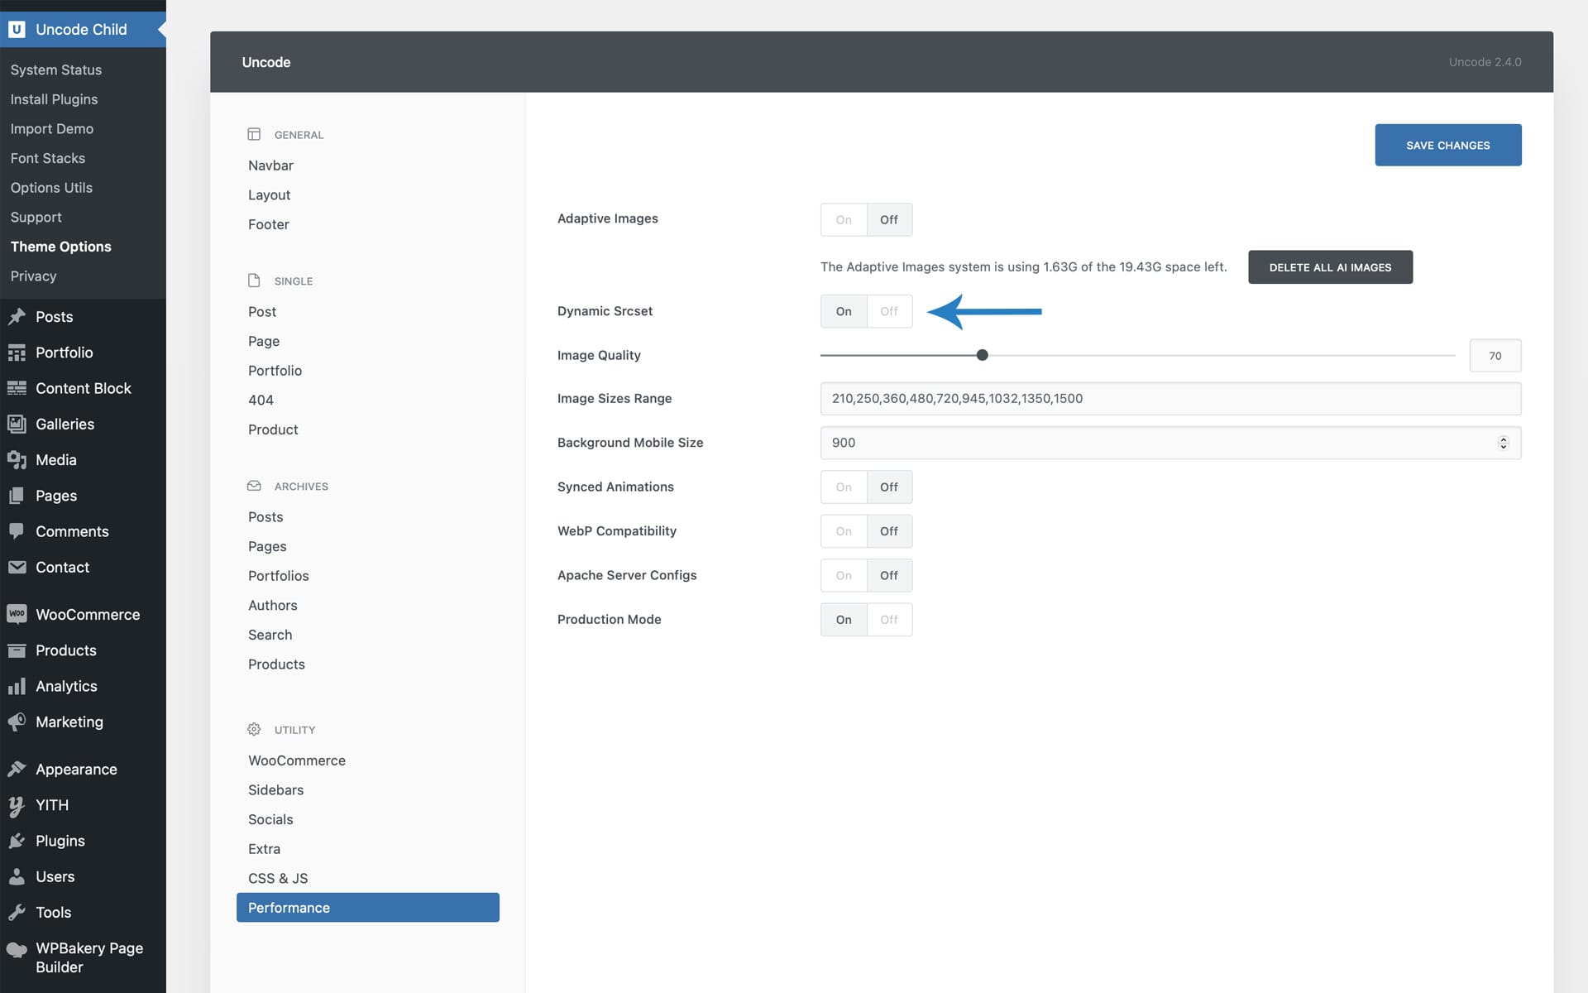Click the Users person icon
Screen dimensions: 1588x993
(x=17, y=876)
